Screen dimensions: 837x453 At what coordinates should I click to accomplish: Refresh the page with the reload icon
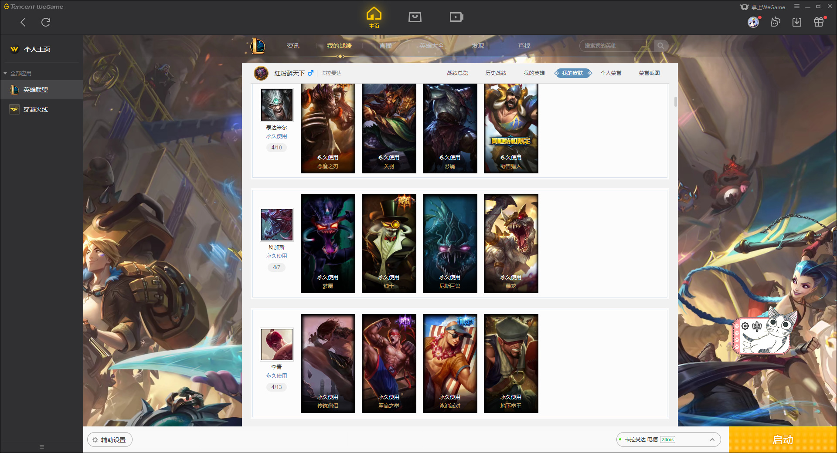coord(46,22)
